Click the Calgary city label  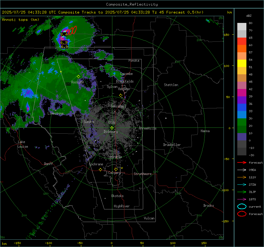pos(114,173)
